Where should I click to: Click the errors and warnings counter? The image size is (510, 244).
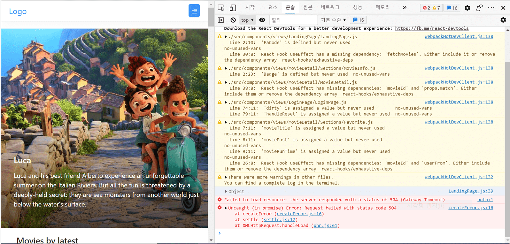click(431, 8)
